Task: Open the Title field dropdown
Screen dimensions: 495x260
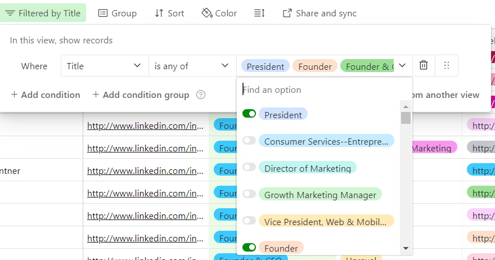Action: coord(104,66)
